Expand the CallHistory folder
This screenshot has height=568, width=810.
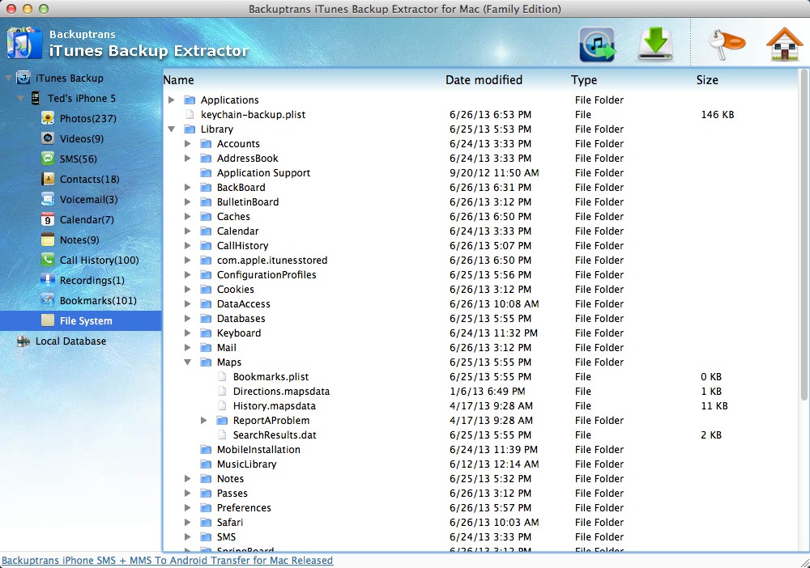tap(188, 245)
